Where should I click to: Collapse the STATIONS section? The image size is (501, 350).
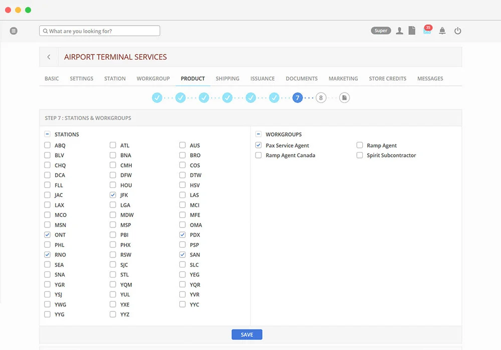[x=48, y=134]
